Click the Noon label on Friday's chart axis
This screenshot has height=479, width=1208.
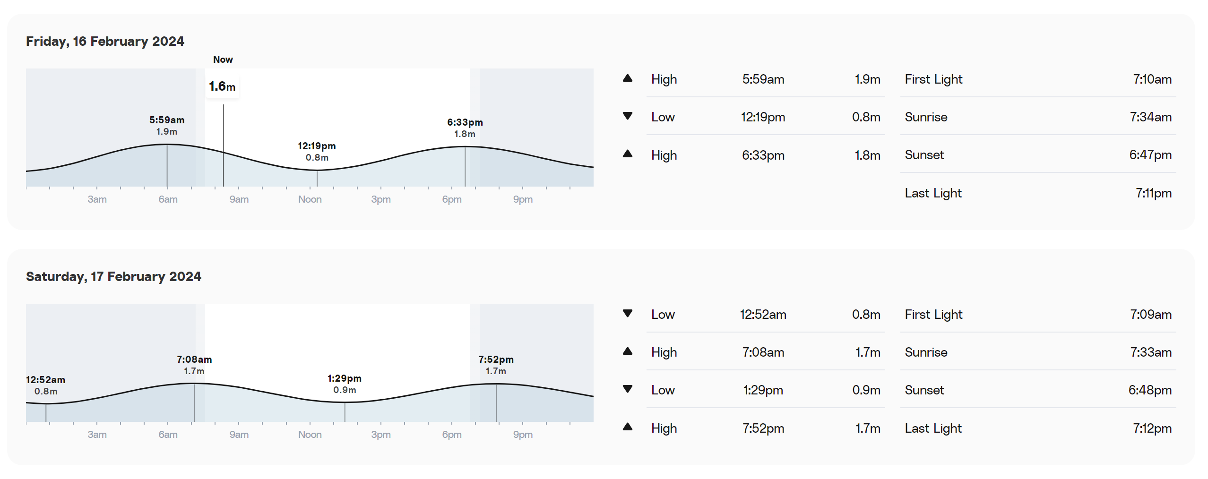[x=310, y=199]
